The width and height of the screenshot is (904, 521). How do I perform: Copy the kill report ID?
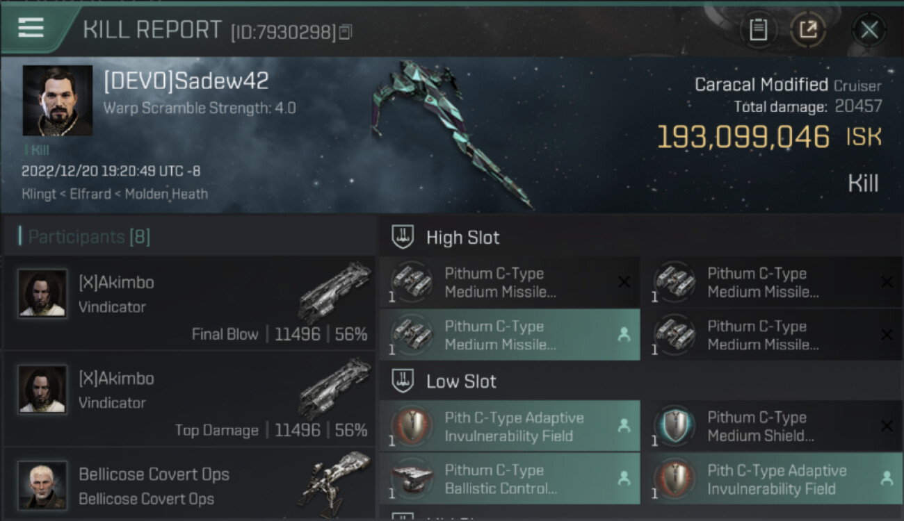pos(346,32)
